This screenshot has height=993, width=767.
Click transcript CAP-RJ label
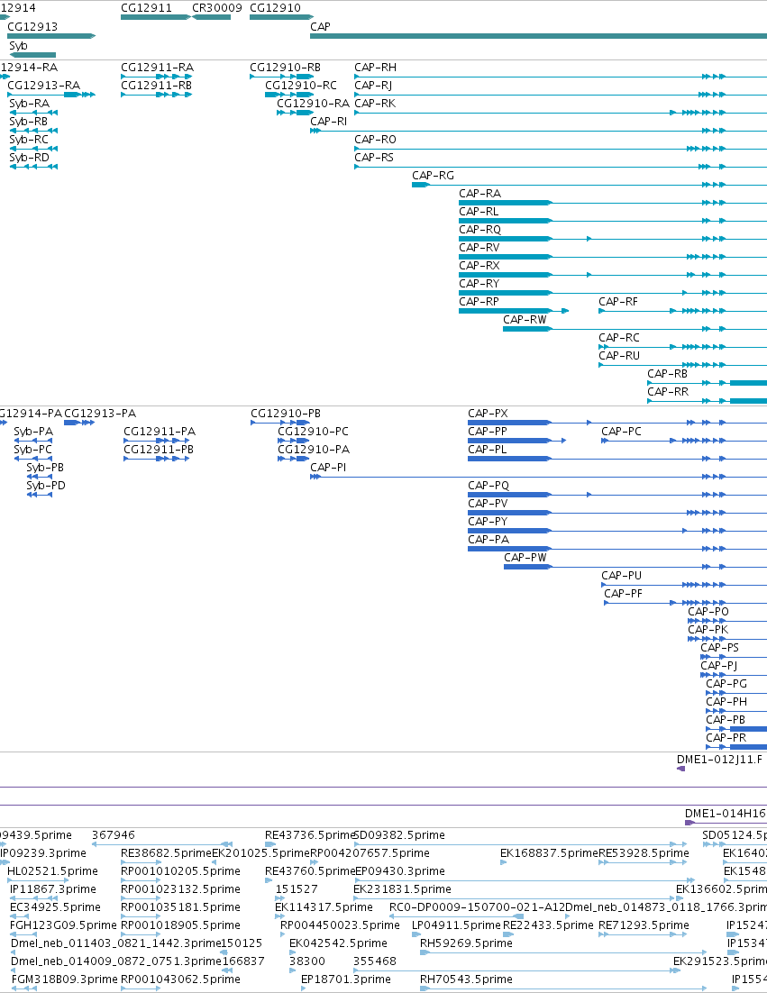(373, 85)
